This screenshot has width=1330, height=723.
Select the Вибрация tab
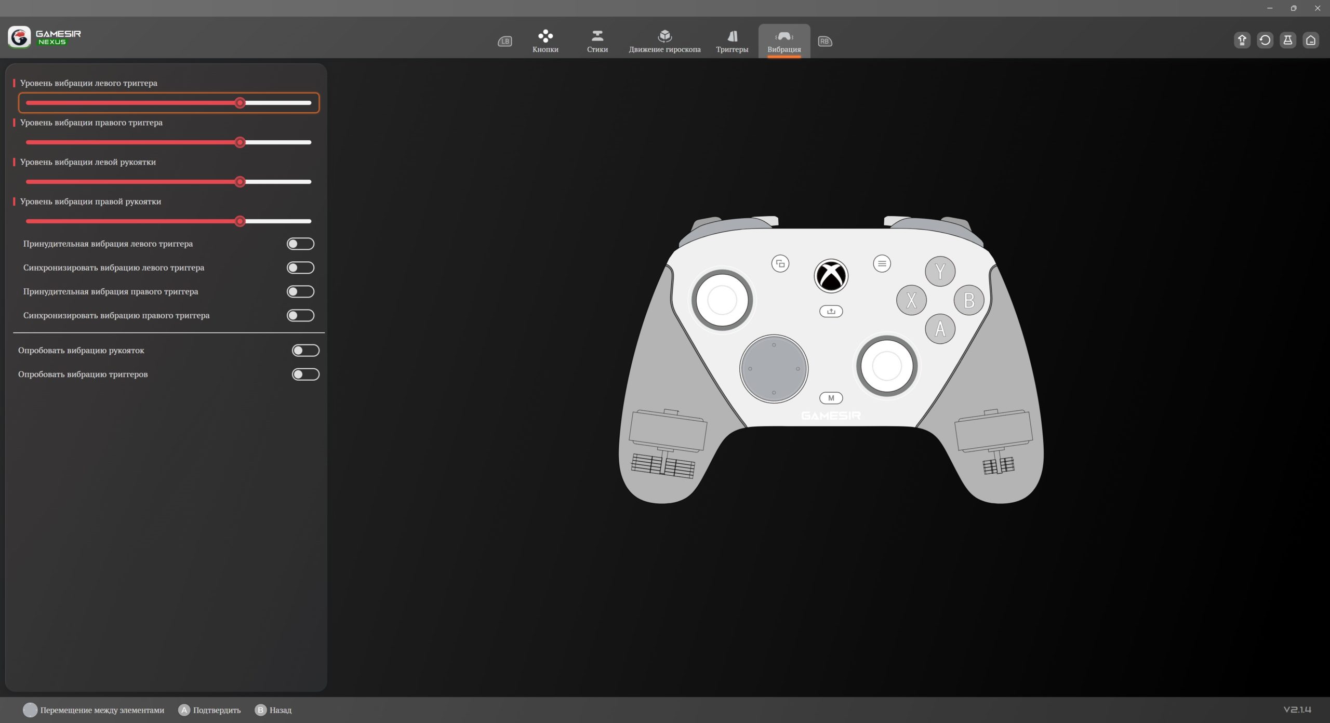[x=784, y=42]
